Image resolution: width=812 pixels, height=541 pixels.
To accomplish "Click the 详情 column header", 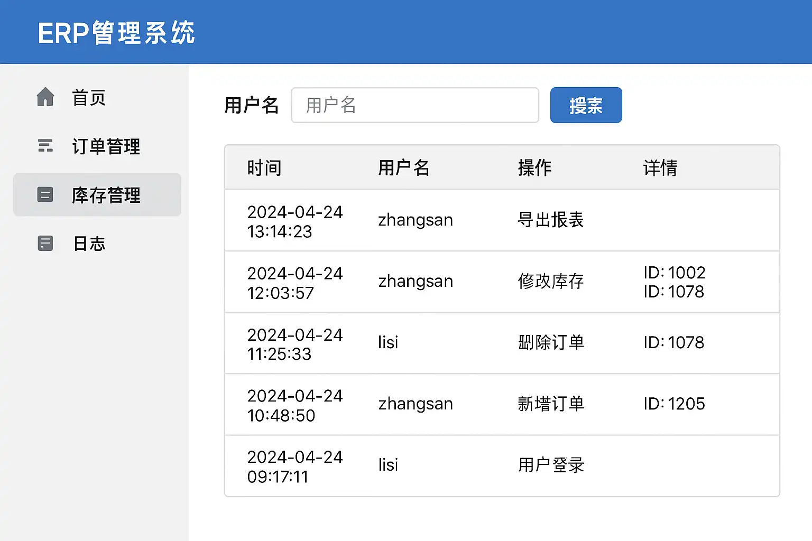I will pos(660,168).
